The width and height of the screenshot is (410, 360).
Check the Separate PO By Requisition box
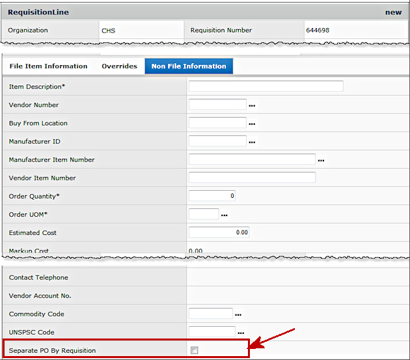click(194, 350)
